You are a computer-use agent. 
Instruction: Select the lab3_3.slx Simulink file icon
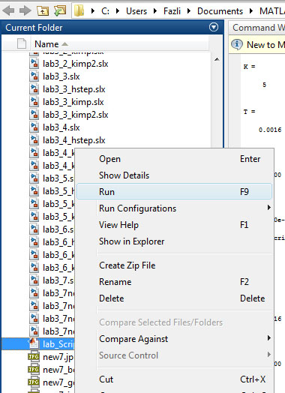(34, 76)
